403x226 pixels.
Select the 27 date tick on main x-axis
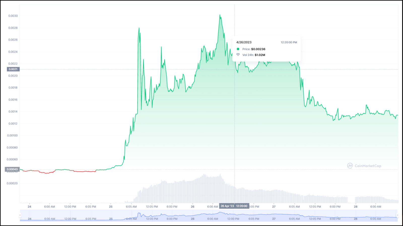(x=274, y=207)
